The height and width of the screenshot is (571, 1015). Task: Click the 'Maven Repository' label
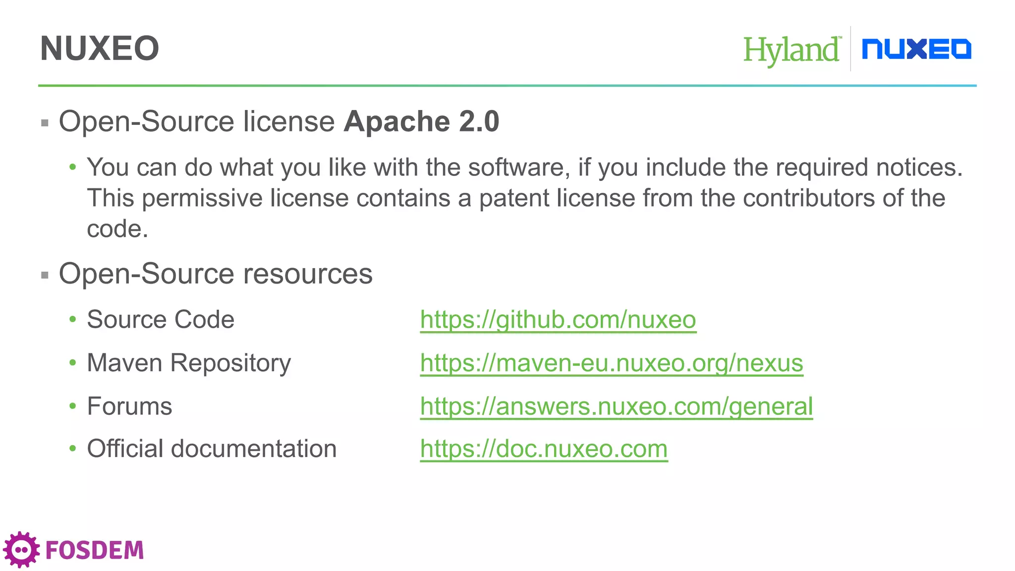click(x=189, y=363)
